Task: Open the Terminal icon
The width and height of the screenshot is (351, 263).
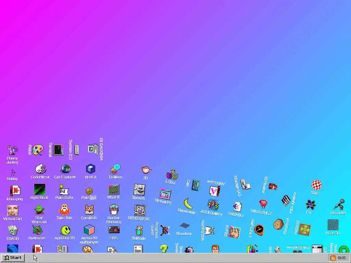Action: [58, 150]
